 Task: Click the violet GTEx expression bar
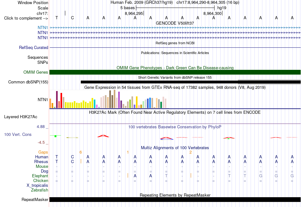119,100
